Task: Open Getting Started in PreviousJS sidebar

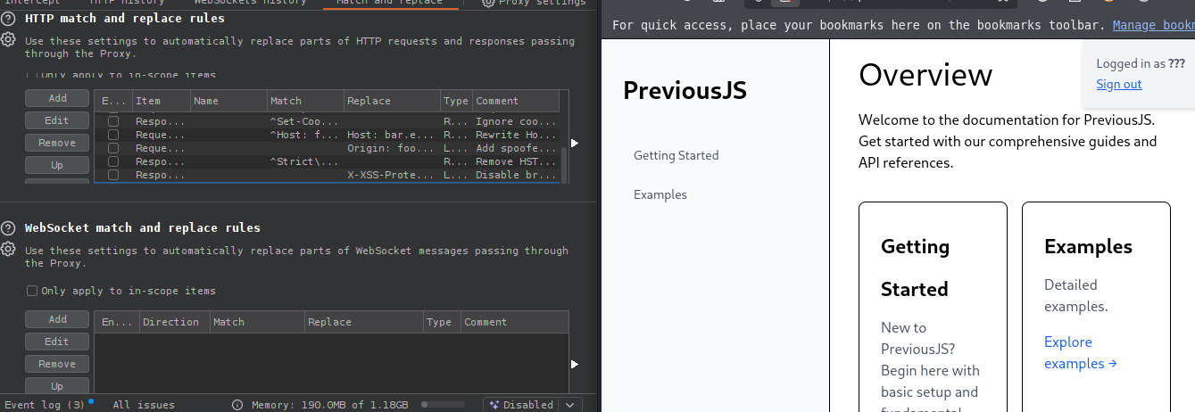Action: [676, 155]
